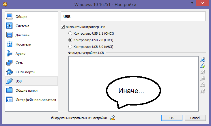Open help with the question mark button
Viewport: 211px width, 126px height.
(x=192, y=3)
